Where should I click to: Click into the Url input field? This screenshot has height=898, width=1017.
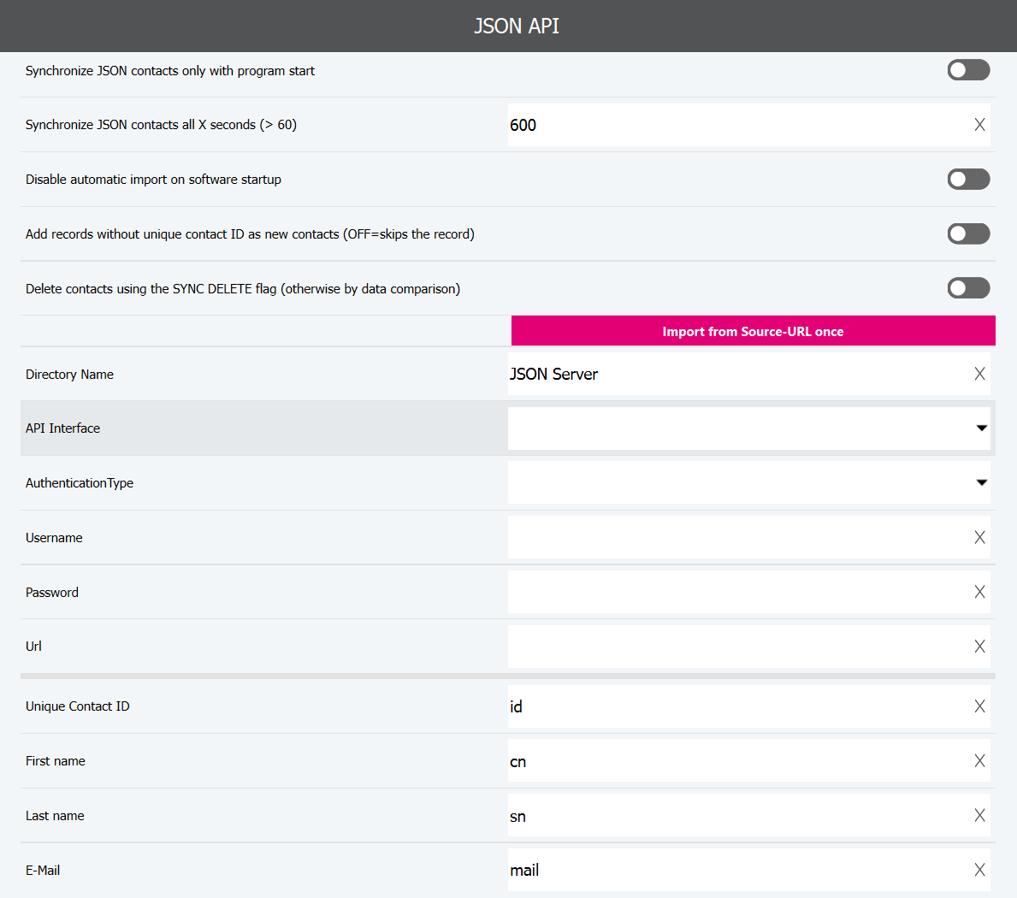click(736, 647)
